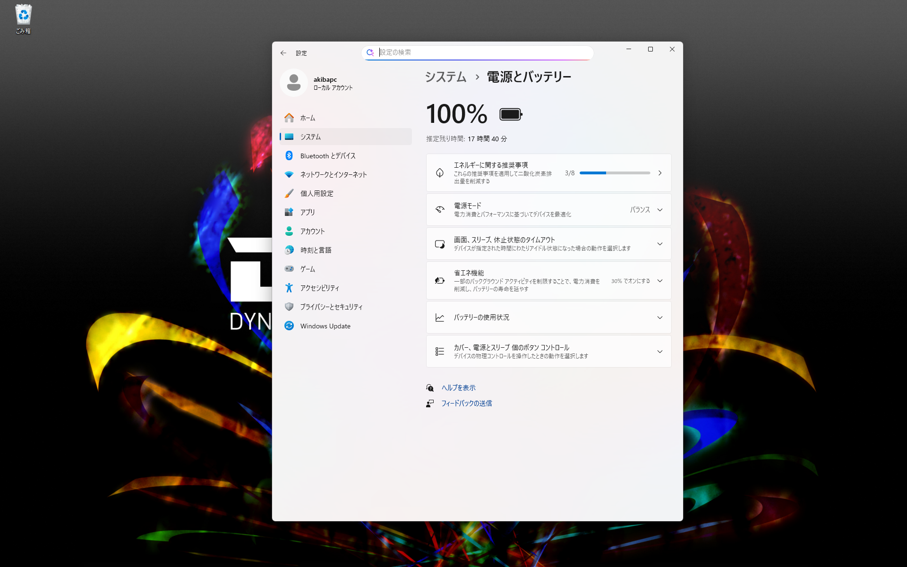Viewport: 907px width, 567px height.
Task: Open ネットワークとインターネット settings
Action: (333, 174)
